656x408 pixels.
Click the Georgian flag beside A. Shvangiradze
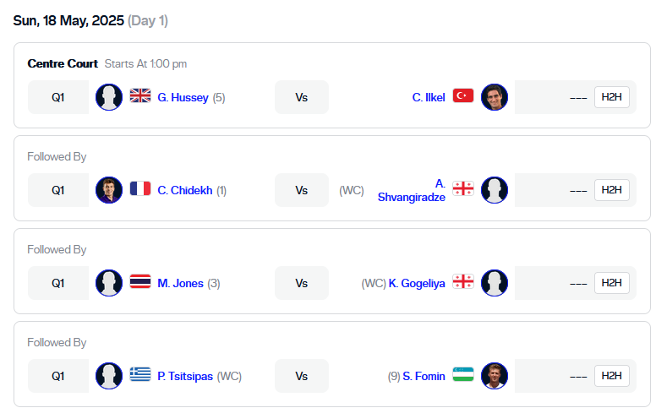pos(463,188)
